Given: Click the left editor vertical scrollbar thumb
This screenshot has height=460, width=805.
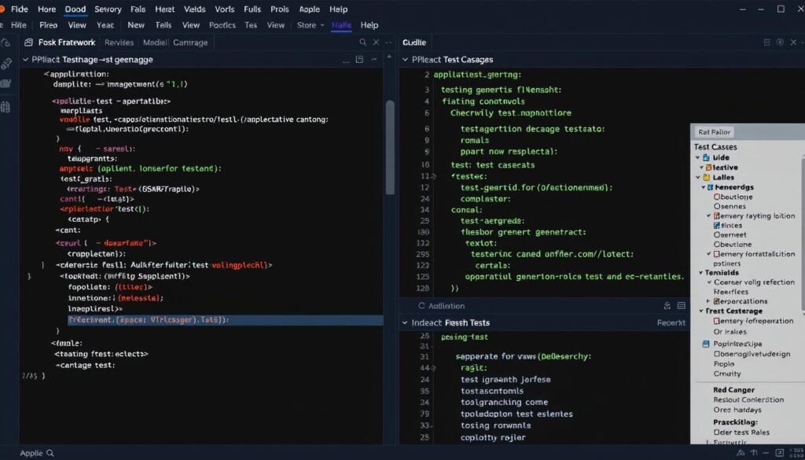Looking at the screenshot, I should click(x=390, y=147).
